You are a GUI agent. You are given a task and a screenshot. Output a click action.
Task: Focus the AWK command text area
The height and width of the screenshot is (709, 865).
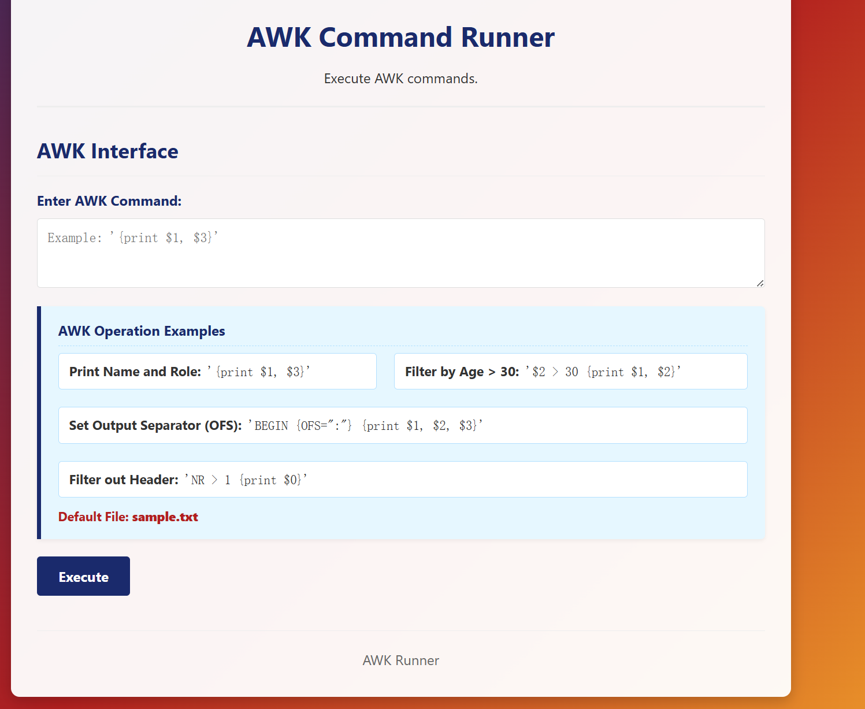[x=400, y=253]
